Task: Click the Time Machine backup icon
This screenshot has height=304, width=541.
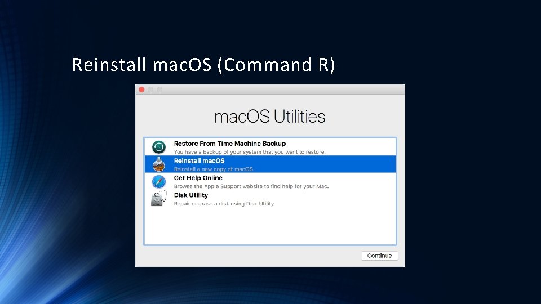Action: point(159,147)
